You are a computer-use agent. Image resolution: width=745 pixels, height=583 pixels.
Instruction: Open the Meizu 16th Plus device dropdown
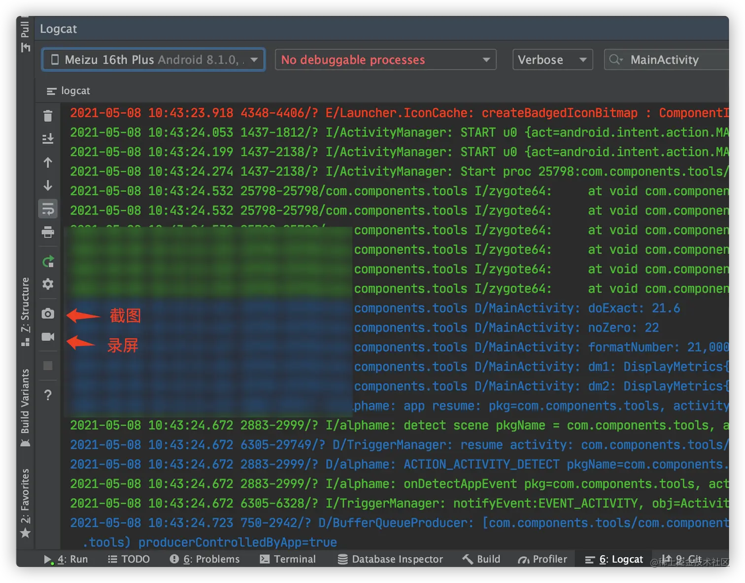pos(154,60)
